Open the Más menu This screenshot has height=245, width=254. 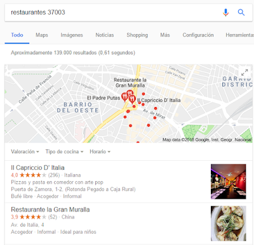click(x=165, y=35)
